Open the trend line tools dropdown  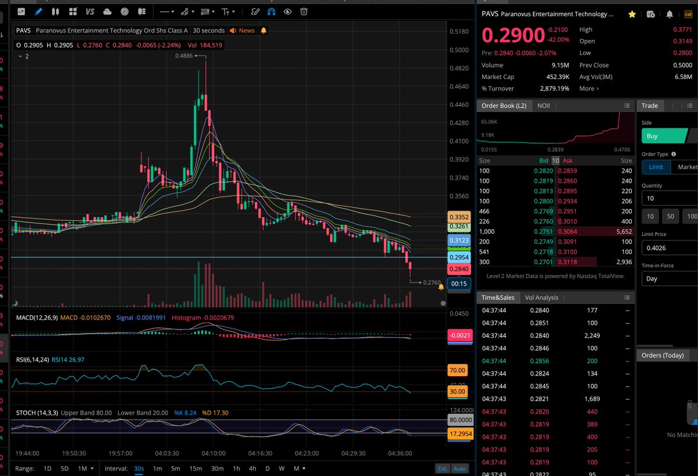[x=187, y=11]
